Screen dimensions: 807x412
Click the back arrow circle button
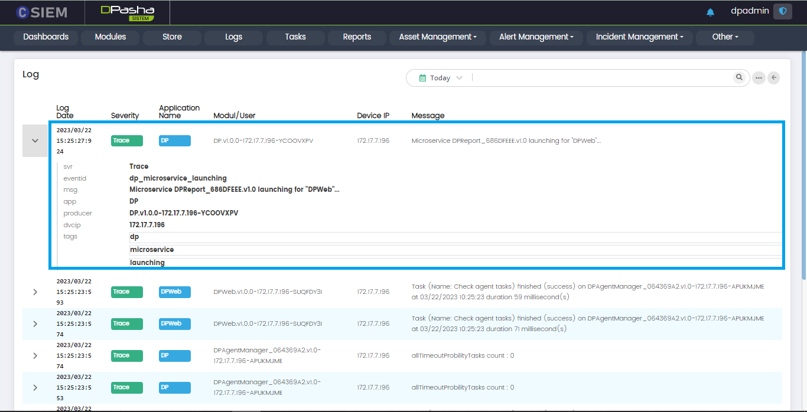click(x=773, y=78)
